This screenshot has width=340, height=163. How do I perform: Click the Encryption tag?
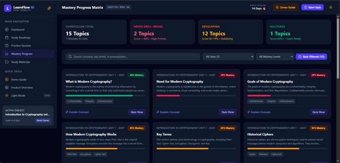(x=86, y=154)
